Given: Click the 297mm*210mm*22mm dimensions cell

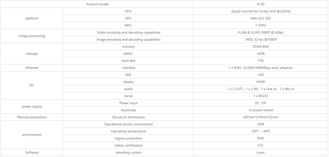Looking at the screenshot, I should (261, 117).
